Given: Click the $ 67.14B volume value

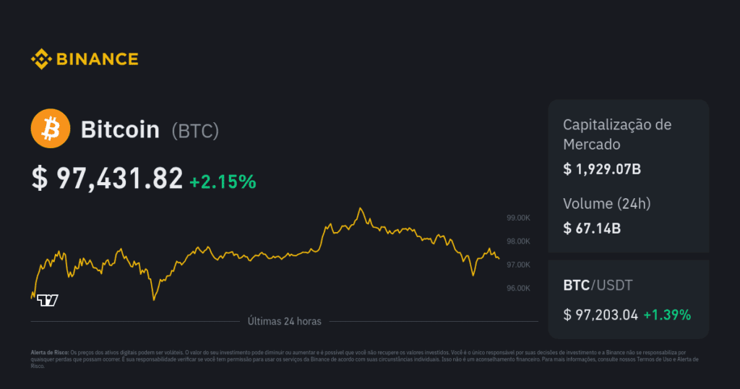Looking at the screenshot, I should [592, 229].
